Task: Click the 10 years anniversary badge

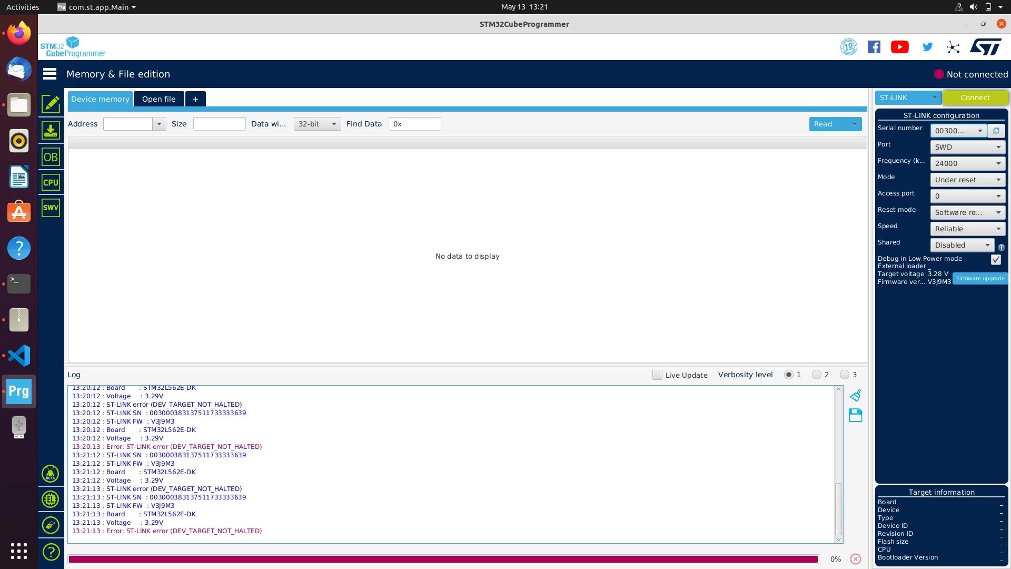Action: [x=849, y=47]
